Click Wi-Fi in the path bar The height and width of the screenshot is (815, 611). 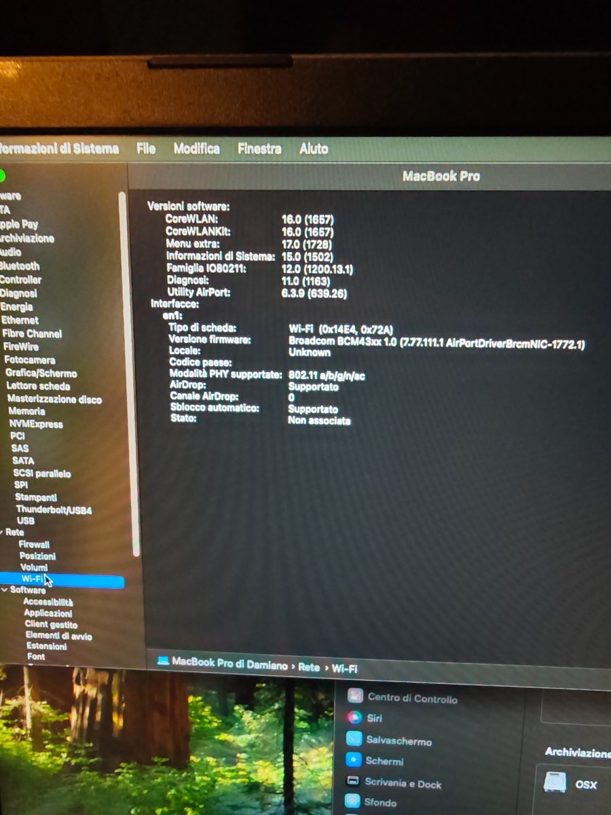[x=344, y=668]
